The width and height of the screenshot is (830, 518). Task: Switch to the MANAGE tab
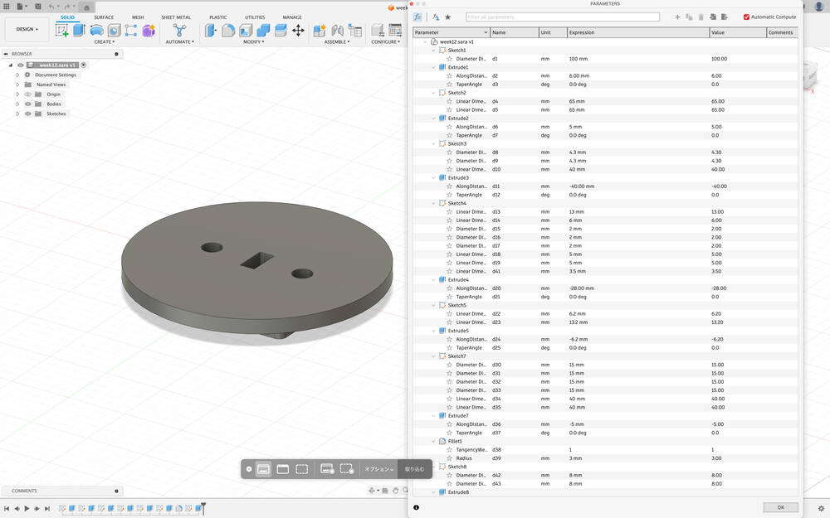pos(291,17)
